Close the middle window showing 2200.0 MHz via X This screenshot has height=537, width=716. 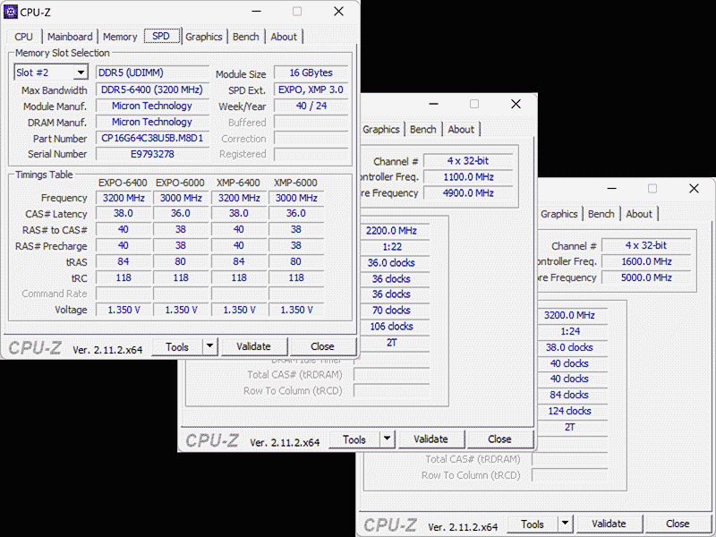[x=516, y=104]
